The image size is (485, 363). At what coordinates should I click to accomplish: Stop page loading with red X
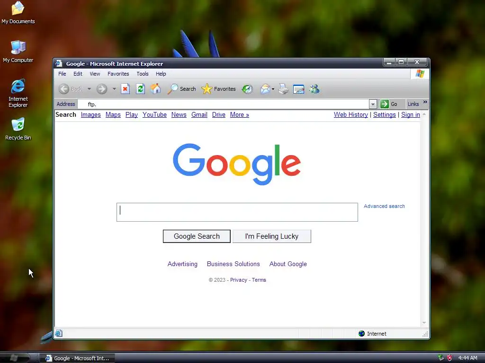(x=125, y=89)
